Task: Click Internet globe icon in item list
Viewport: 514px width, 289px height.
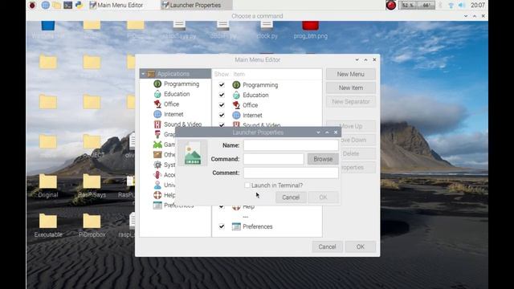Action: 236,116
